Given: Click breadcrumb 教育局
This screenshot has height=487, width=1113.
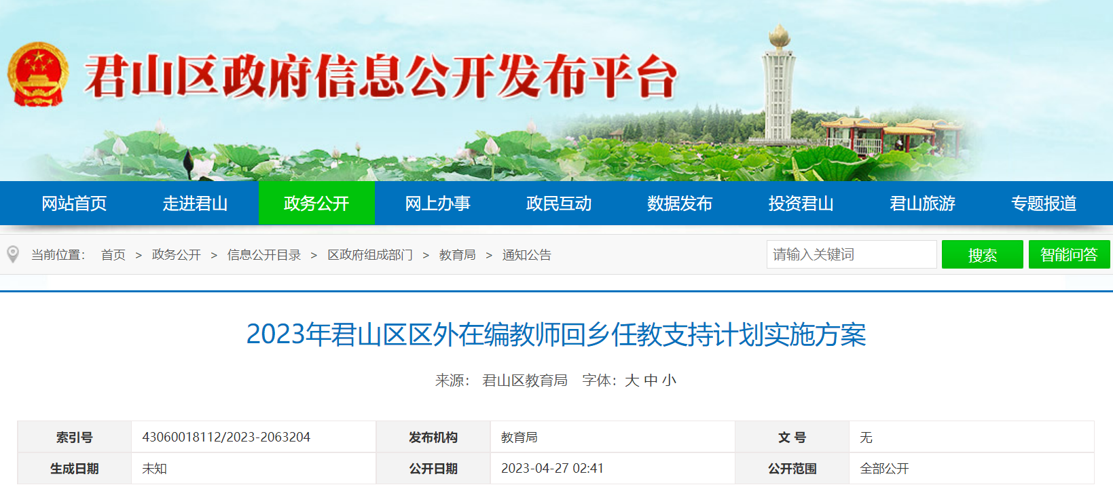Looking at the screenshot, I should click(x=458, y=255).
